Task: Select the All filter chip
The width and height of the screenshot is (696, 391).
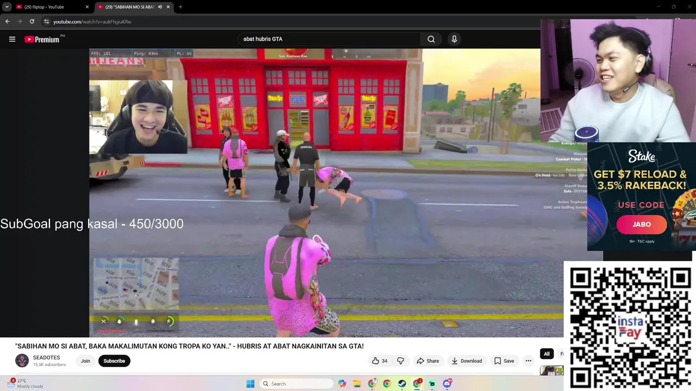Action: pos(546,354)
